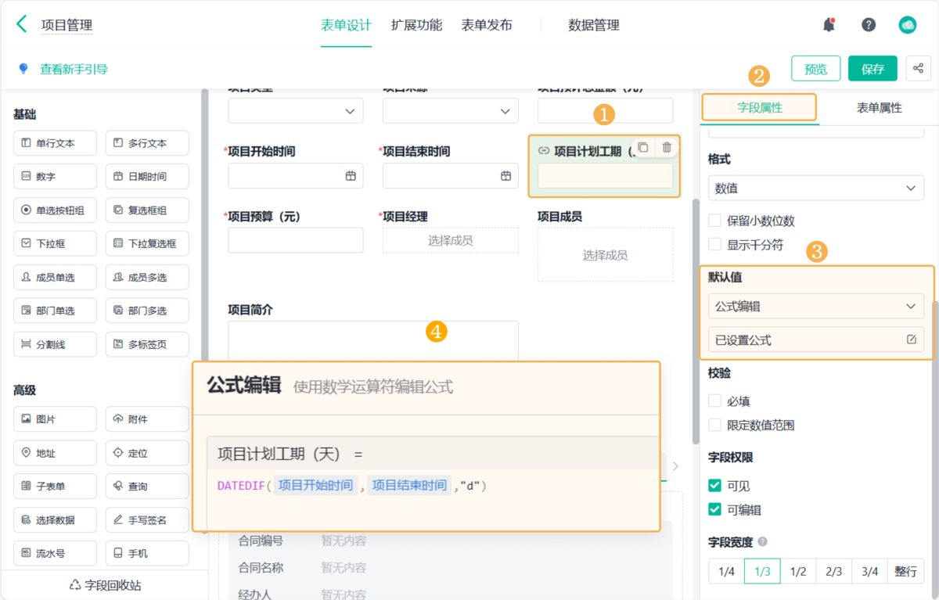Add a 手机 field
Image resolution: width=939 pixels, height=600 pixels.
click(x=147, y=553)
